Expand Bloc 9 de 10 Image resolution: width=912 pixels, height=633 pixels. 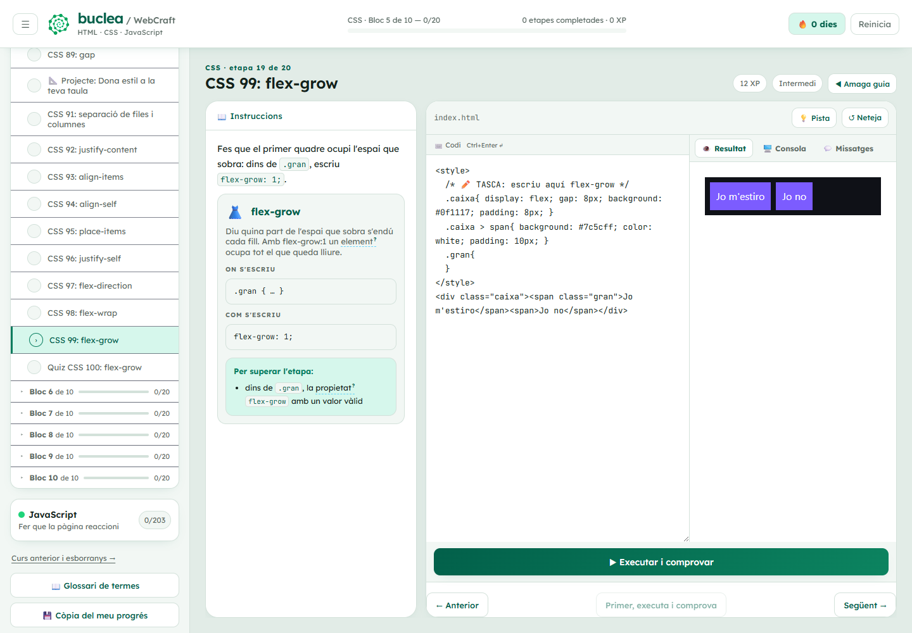[95, 456]
